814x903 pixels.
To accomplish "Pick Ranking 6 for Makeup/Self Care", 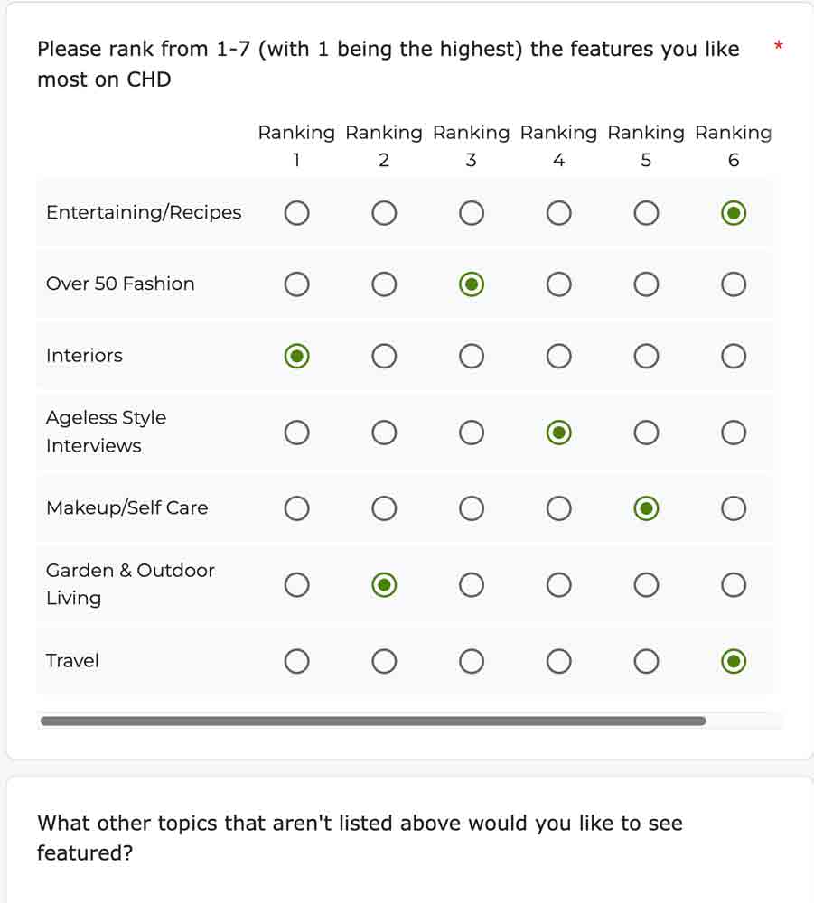I will tap(734, 508).
